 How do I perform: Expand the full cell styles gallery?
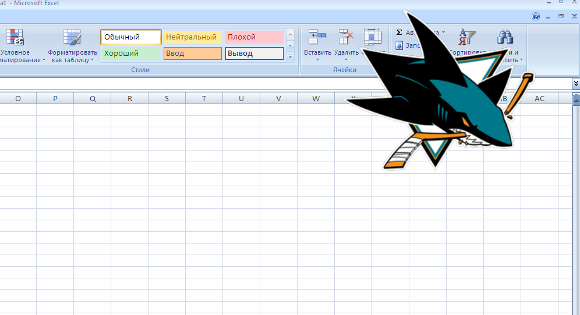click(x=291, y=56)
